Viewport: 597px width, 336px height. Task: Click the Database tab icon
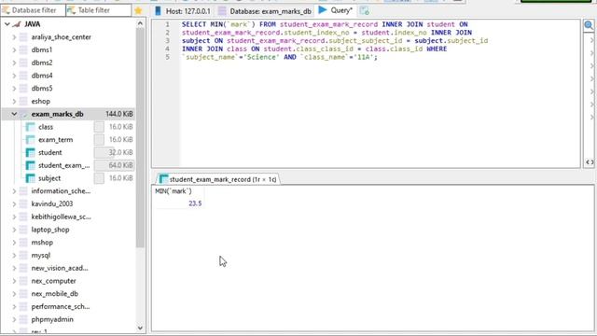click(x=222, y=11)
